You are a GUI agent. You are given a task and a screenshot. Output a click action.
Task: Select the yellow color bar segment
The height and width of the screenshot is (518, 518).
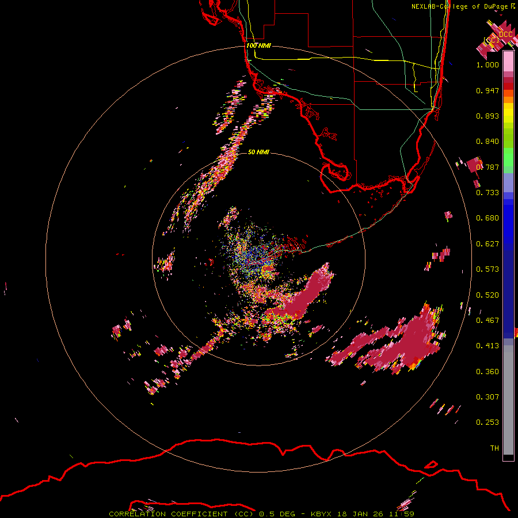(x=508, y=113)
